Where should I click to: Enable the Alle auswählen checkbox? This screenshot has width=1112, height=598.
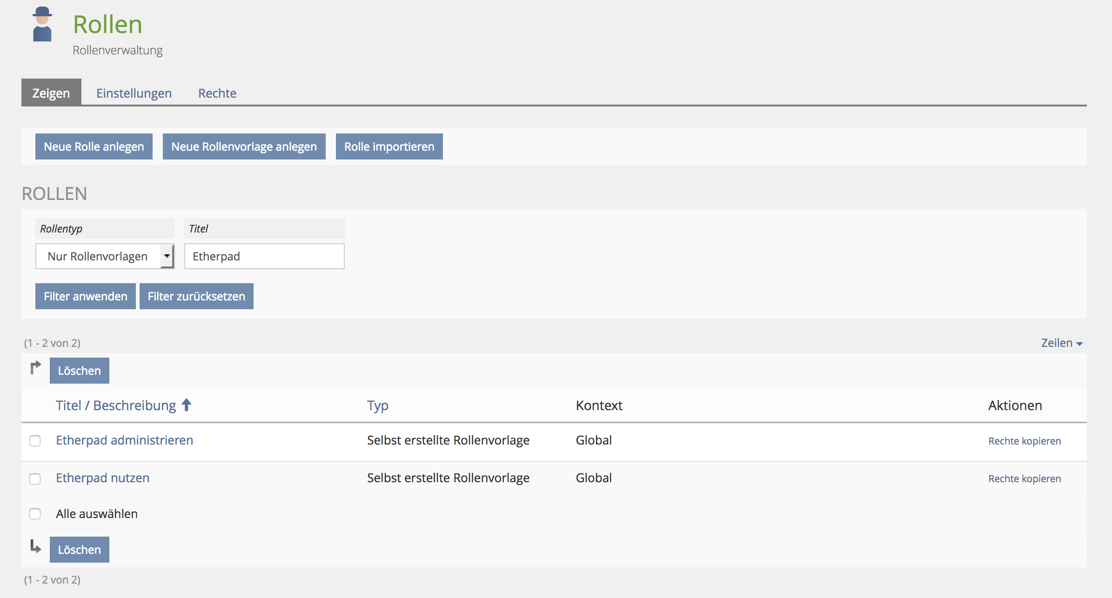point(35,514)
